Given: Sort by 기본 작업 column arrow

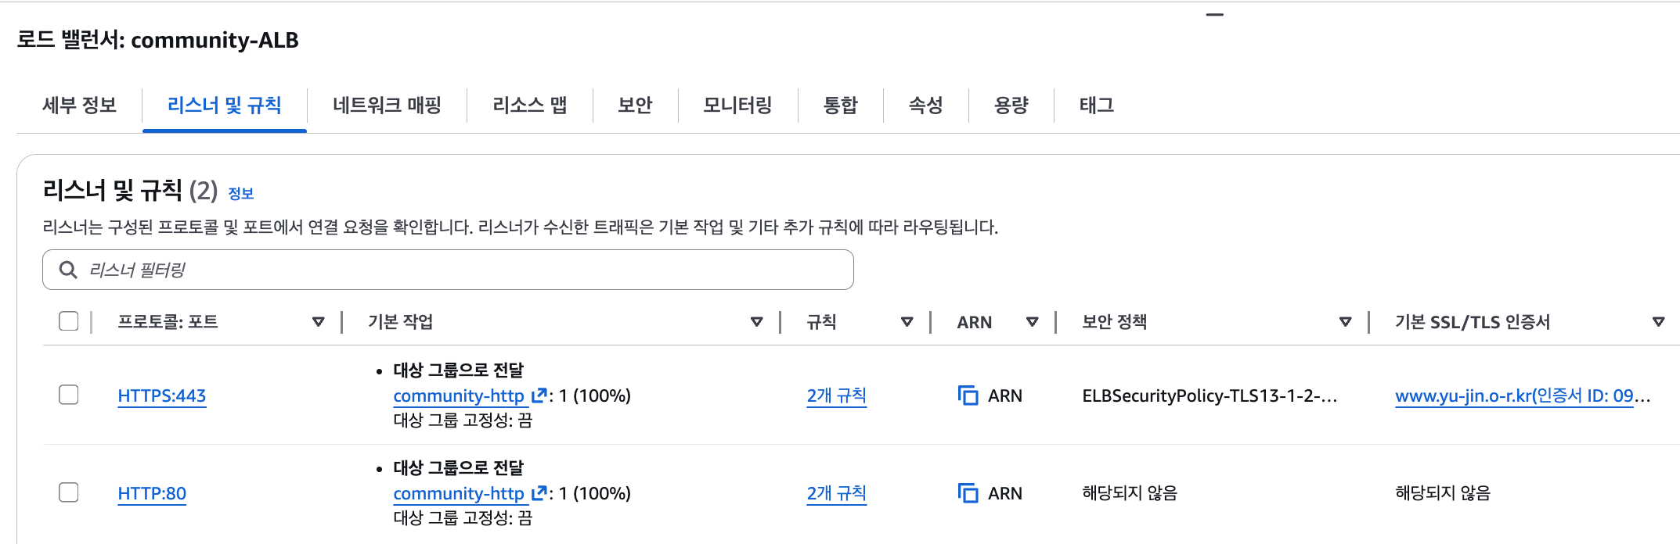Looking at the screenshot, I should click(757, 322).
